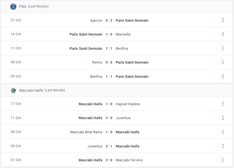Open menu for Maccabi Bnei Raina match
Screen dimensions: 234x168
click(x=223, y=132)
